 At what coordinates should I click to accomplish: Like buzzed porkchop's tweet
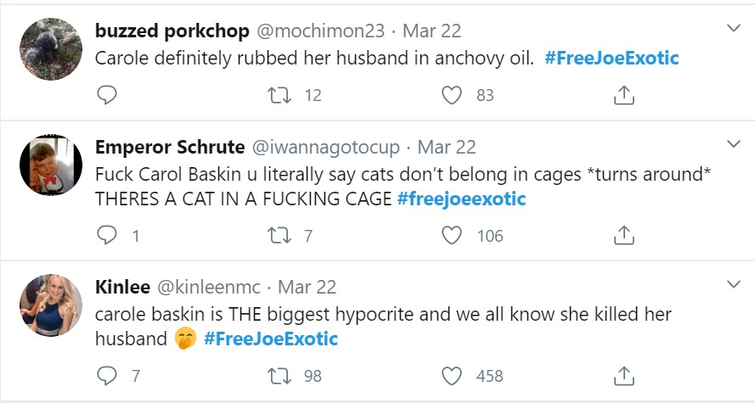pyautogui.click(x=453, y=96)
